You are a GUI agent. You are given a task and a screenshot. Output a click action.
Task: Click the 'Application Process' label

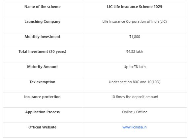coord(43,112)
